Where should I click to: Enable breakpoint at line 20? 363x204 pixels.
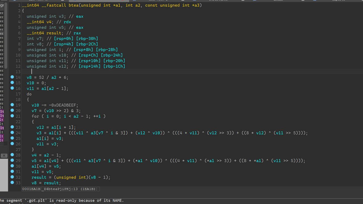12,110
